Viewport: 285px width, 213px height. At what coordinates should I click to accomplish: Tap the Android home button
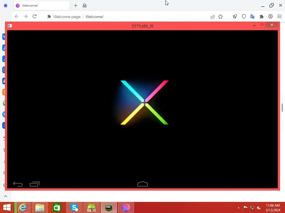(142, 184)
